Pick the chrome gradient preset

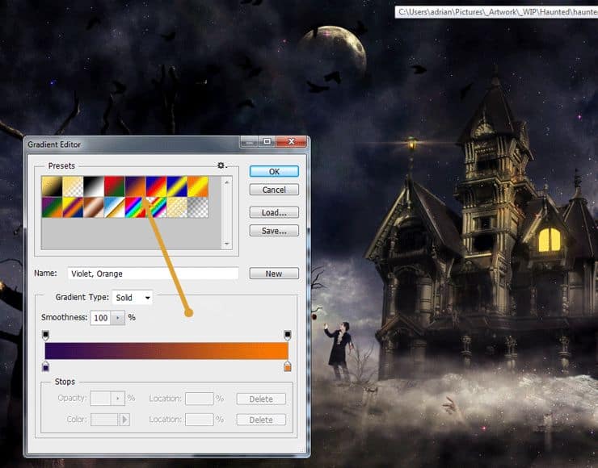tap(115, 207)
